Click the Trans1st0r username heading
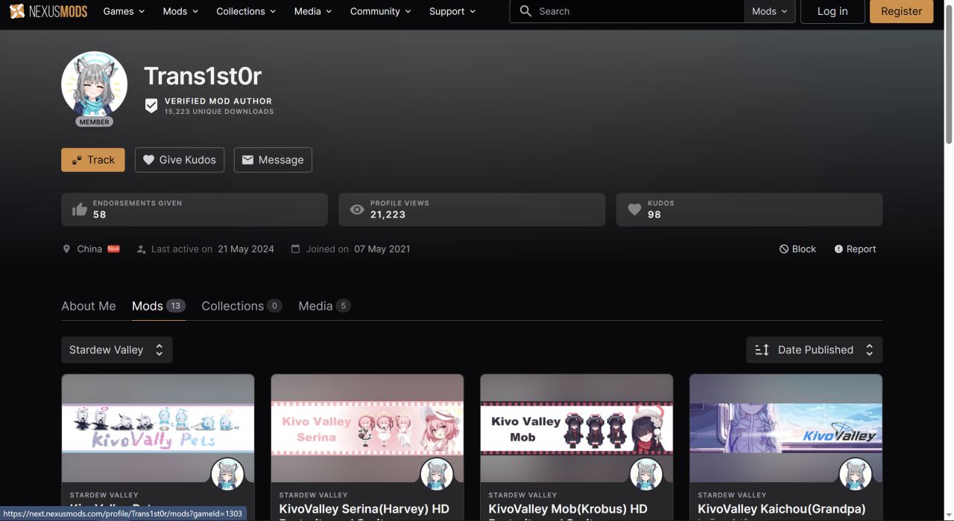 [x=203, y=76]
